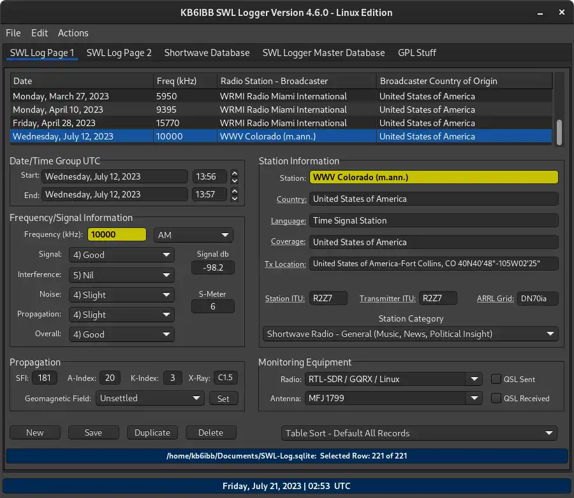Click the Transmitter ITU link
The height and width of the screenshot is (498, 574).
pyautogui.click(x=387, y=299)
